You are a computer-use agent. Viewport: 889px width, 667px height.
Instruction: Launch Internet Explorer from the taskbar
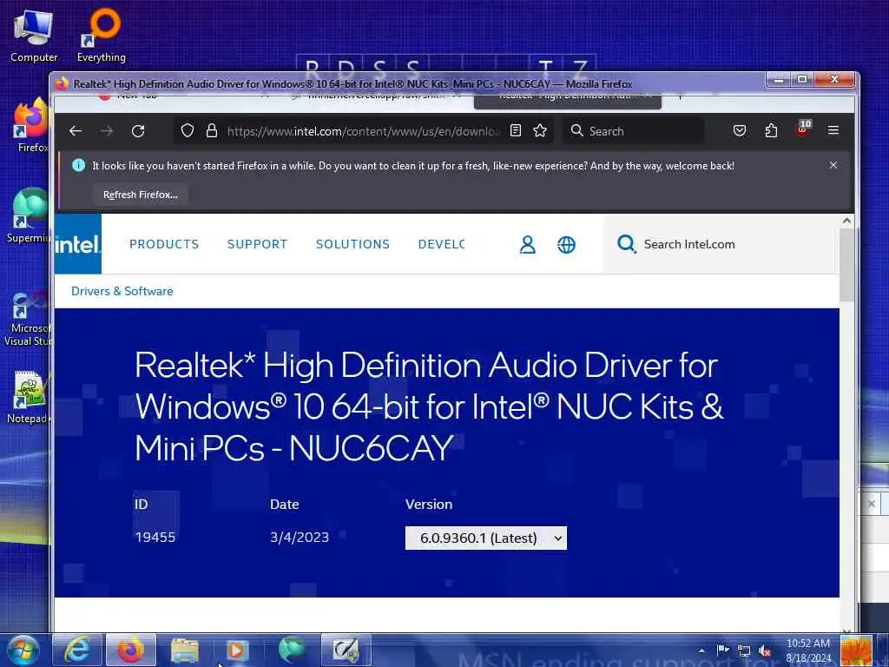tap(76, 650)
